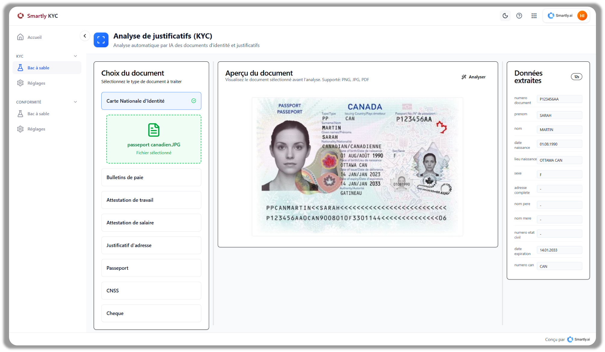Click the passport preview image
The image size is (605, 352).
[x=357, y=167]
